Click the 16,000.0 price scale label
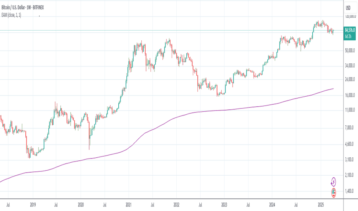The width and height of the screenshot is (358, 211). 350,95
